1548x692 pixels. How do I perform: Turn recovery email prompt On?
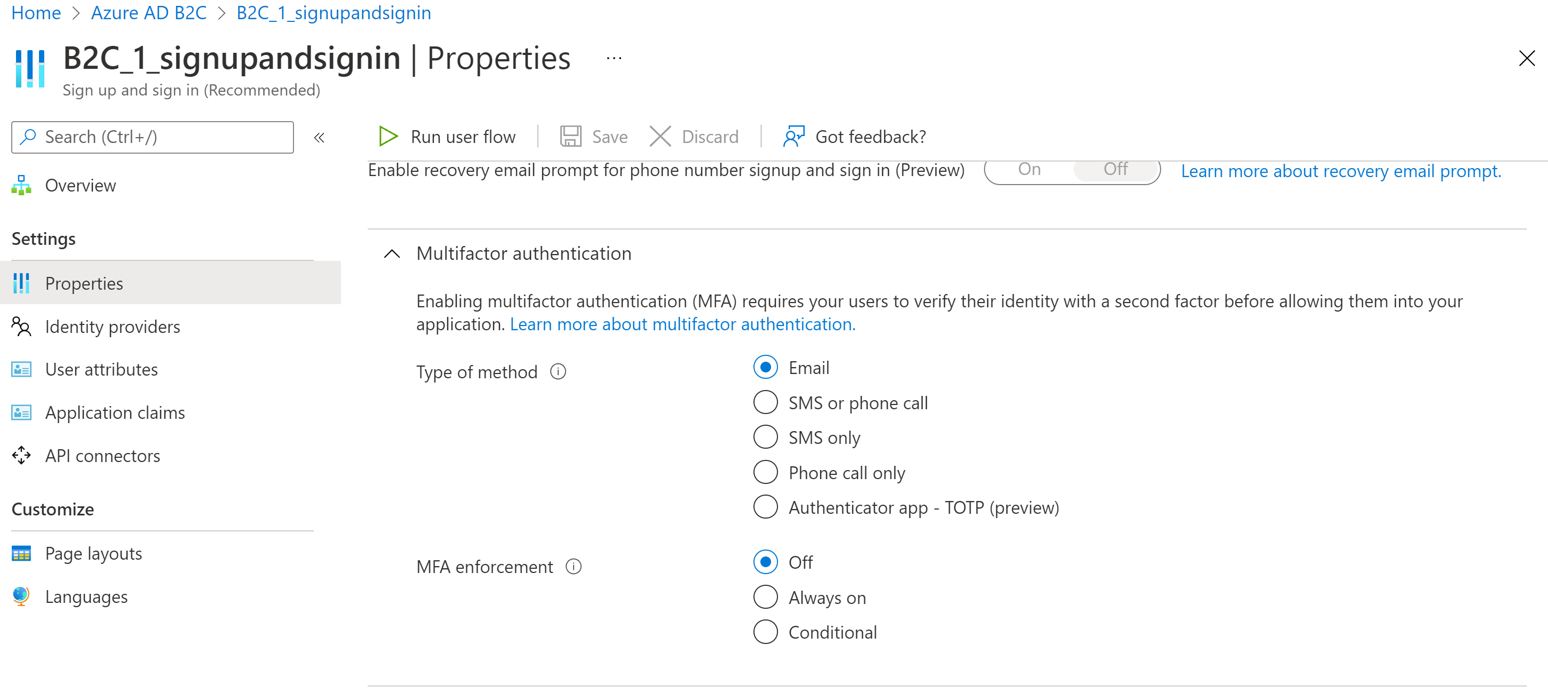click(x=1029, y=169)
